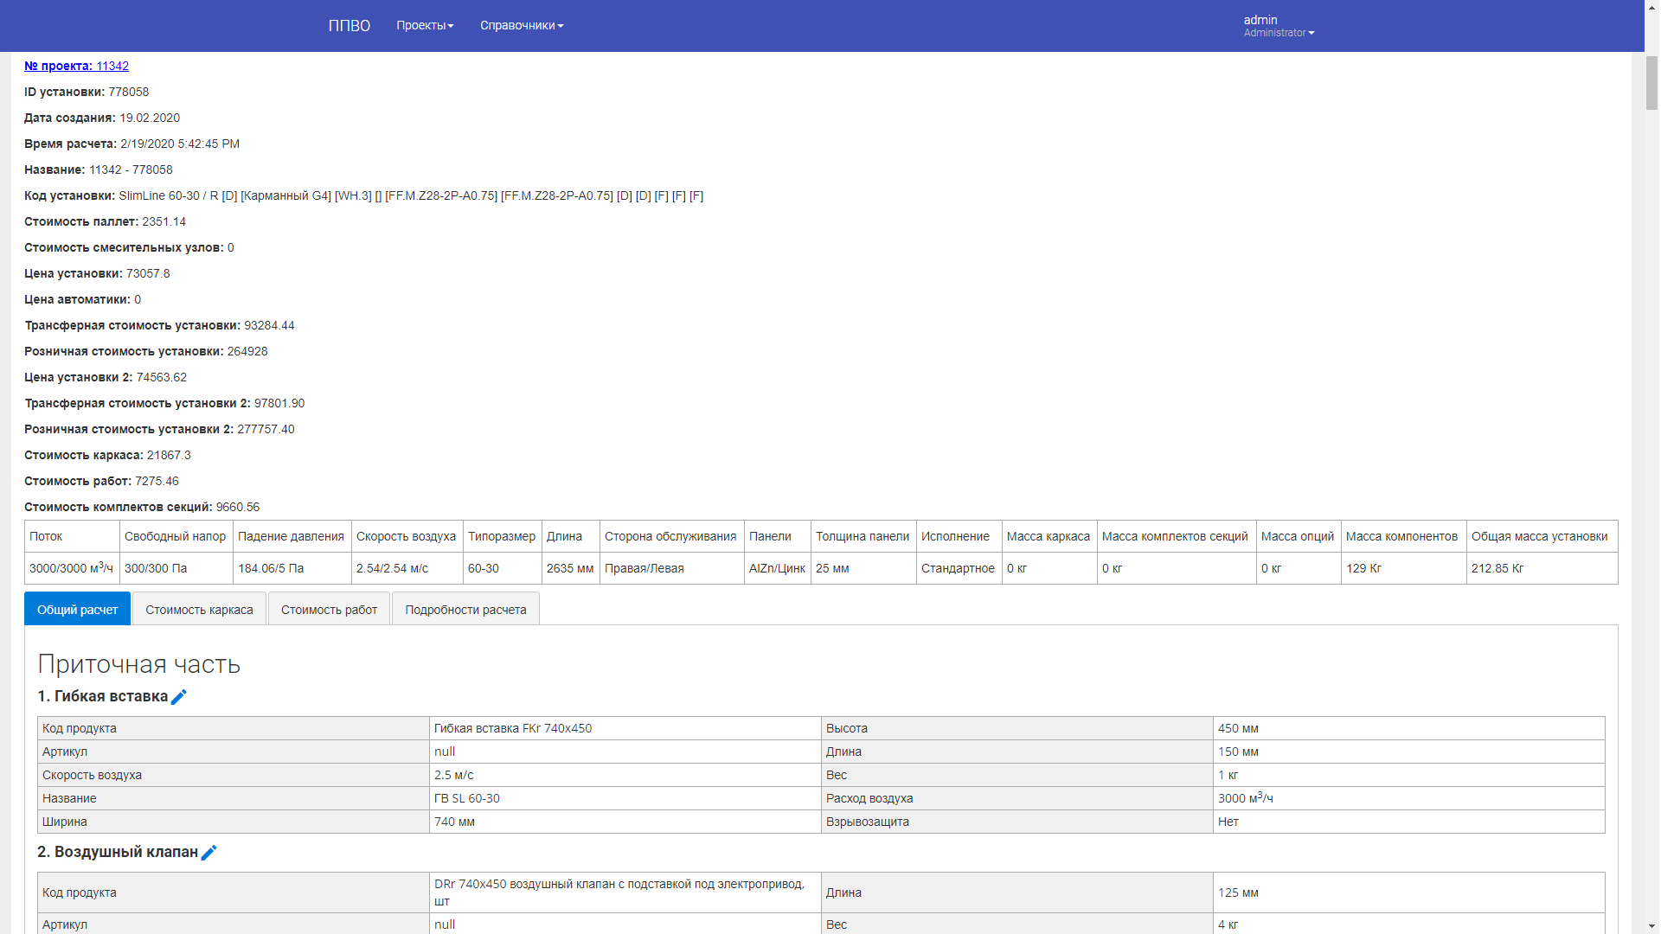Go to the ППВО home brand link
Screen dimensions: 1661x934
tap(350, 26)
